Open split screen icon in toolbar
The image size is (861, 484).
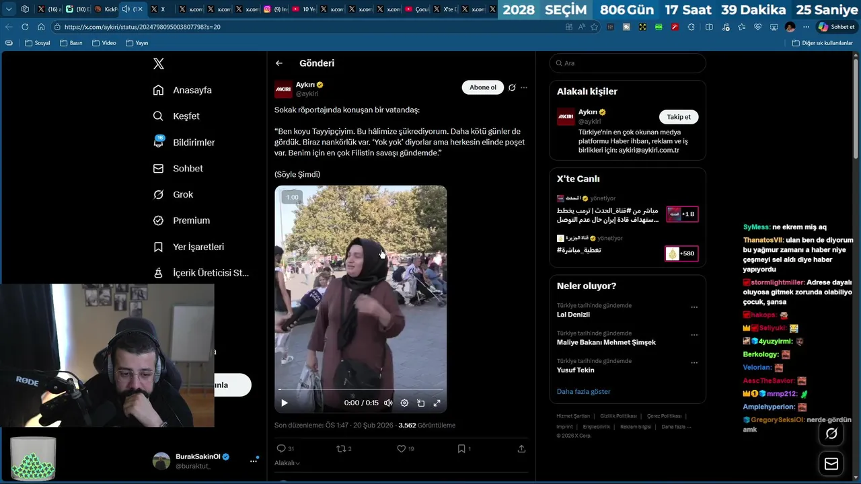click(x=709, y=27)
